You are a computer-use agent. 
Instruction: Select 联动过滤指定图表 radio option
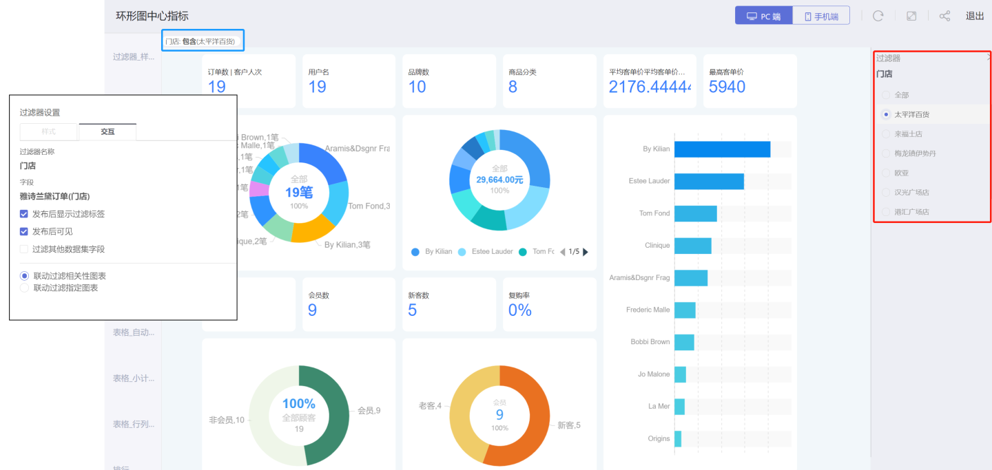coord(25,288)
